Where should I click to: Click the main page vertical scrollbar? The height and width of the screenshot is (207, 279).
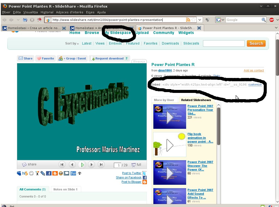[x=277, y=58]
